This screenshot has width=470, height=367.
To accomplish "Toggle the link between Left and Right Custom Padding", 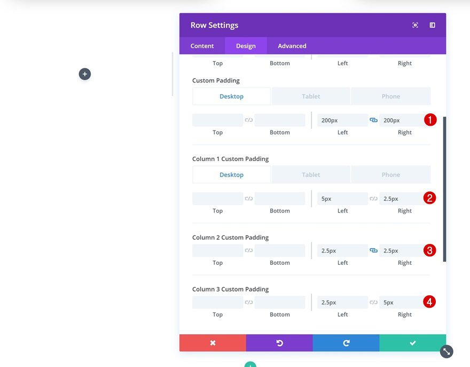I will pyautogui.click(x=373, y=120).
